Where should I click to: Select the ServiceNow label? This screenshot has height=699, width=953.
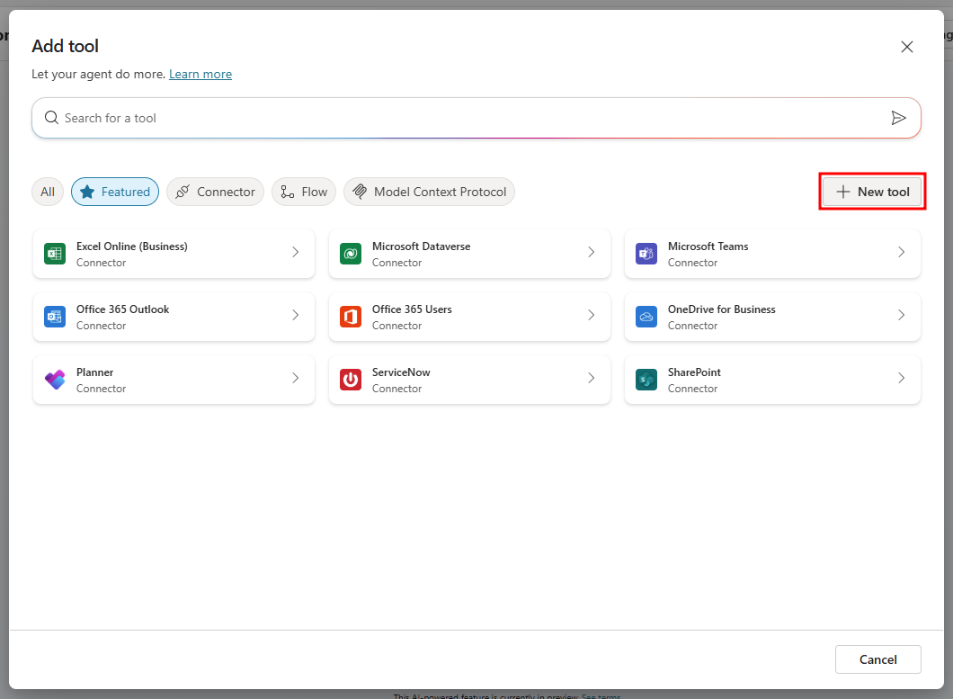401,372
